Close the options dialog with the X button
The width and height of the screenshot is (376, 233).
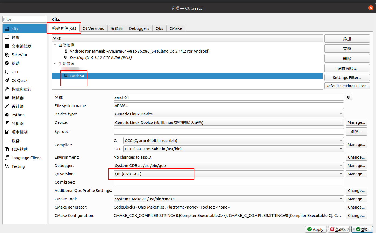tap(371, 8)
